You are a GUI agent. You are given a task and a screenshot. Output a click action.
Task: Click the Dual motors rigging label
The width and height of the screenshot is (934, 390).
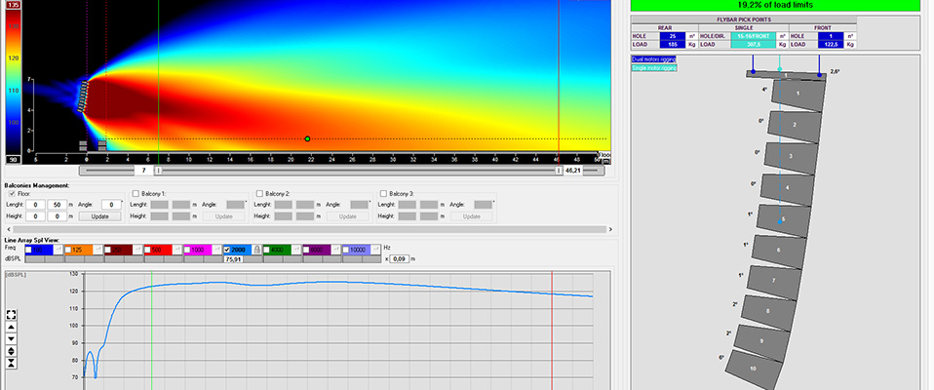point(654,58)
